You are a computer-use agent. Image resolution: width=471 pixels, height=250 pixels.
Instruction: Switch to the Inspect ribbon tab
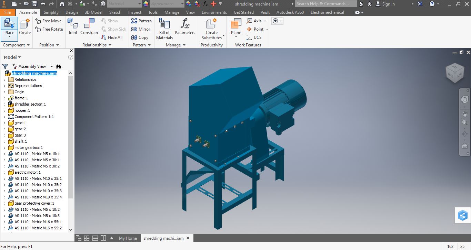(135, 12)
